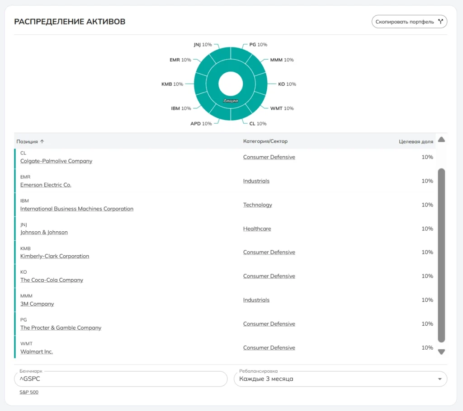
Task: Click the РАСПРЕДЕЛЕНИЕ АКТИВОВ heading
Action: tap(70, 22)
